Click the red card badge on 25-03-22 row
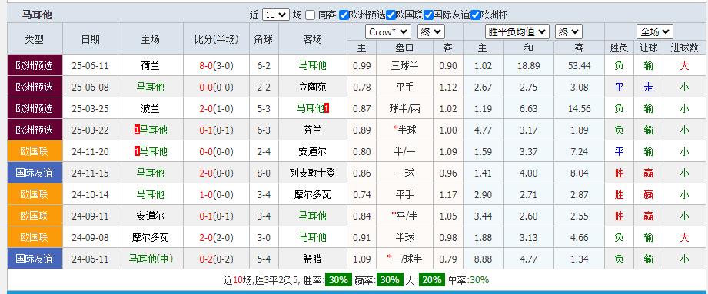Image resolution: width=708 pixels, height=294 pixels. [137, 130]
